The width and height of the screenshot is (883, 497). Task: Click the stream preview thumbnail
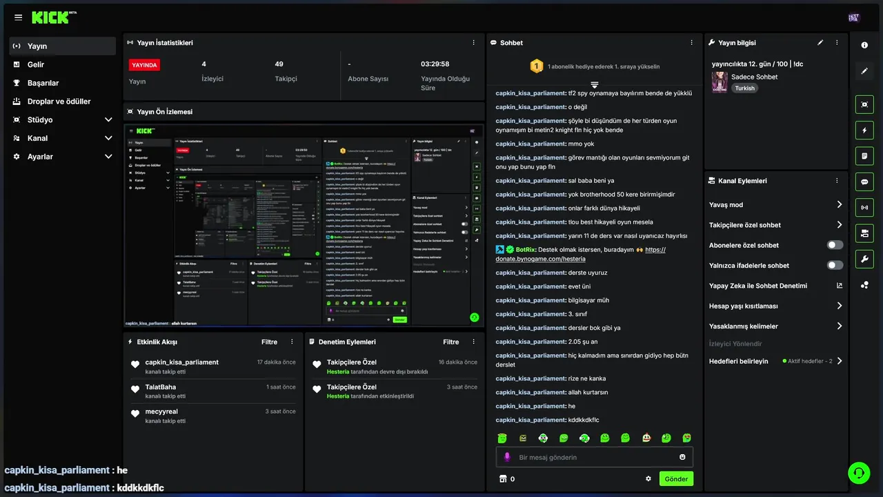[304, 225]
